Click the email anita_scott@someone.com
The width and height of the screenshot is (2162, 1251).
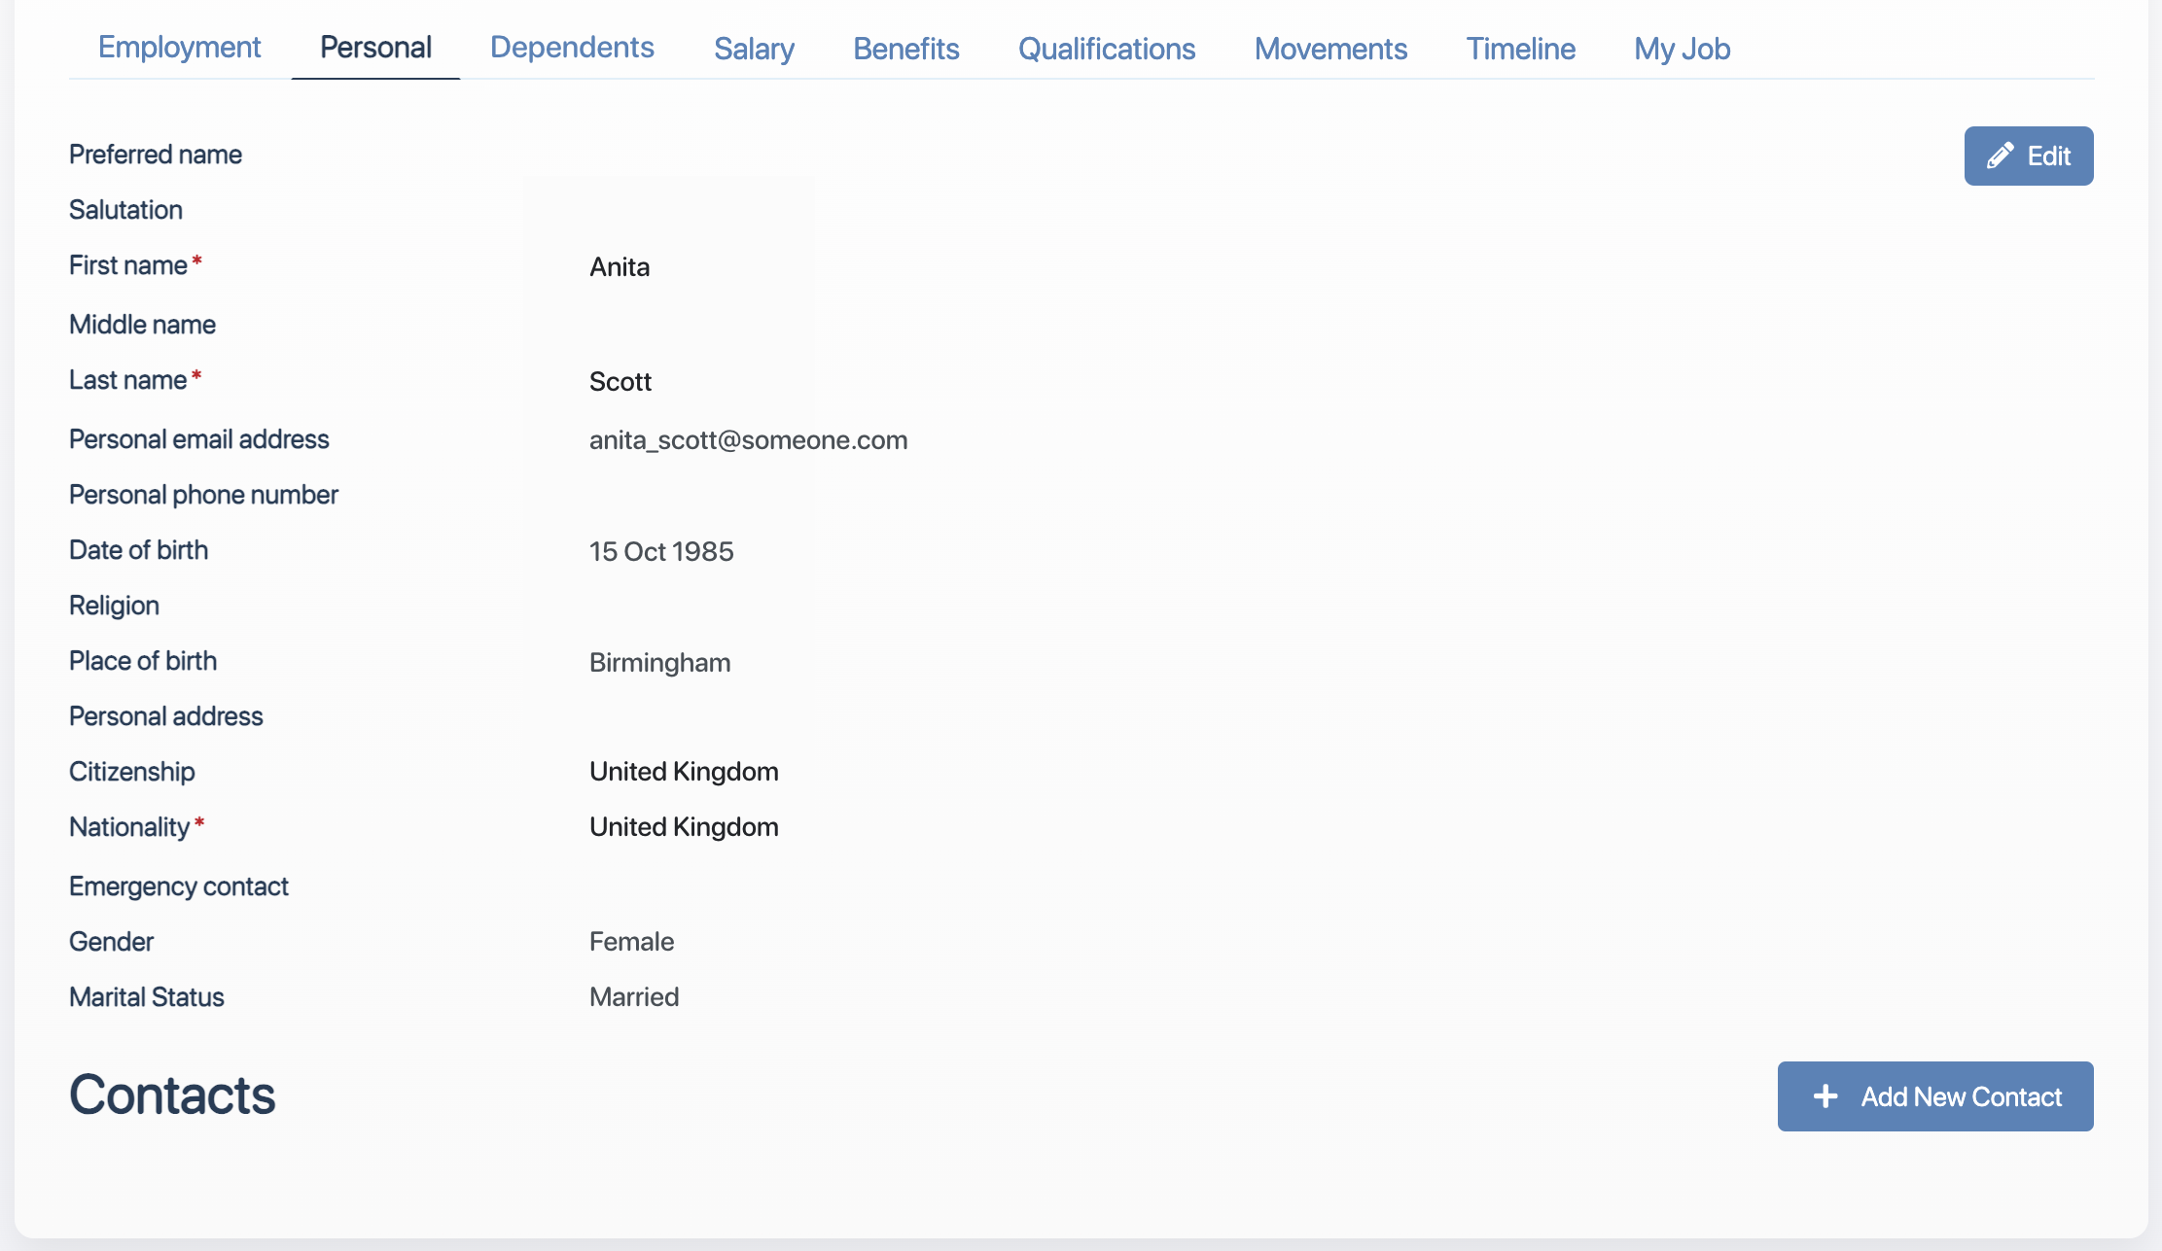click(748, 439)
